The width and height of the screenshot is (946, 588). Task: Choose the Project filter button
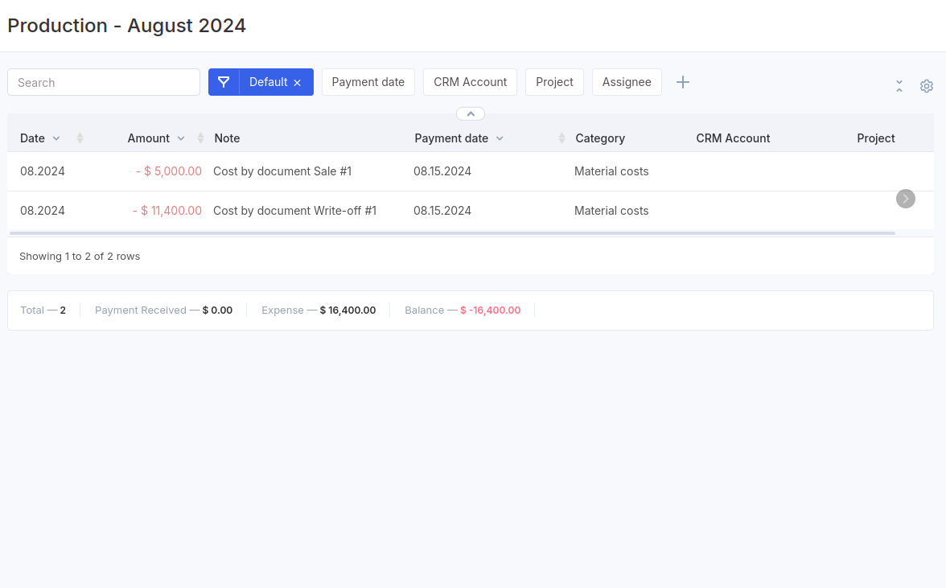point(554,82)
